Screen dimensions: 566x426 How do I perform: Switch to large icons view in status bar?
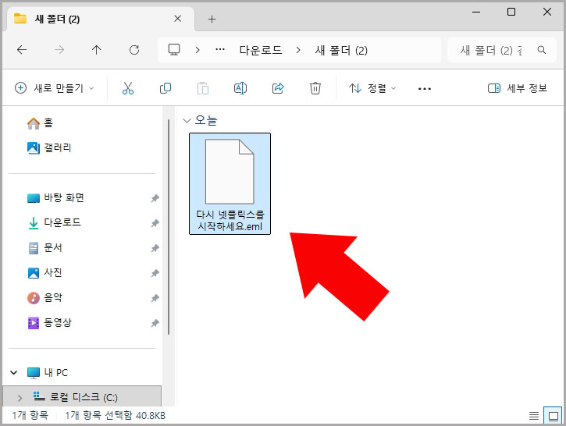coord(551,415)
